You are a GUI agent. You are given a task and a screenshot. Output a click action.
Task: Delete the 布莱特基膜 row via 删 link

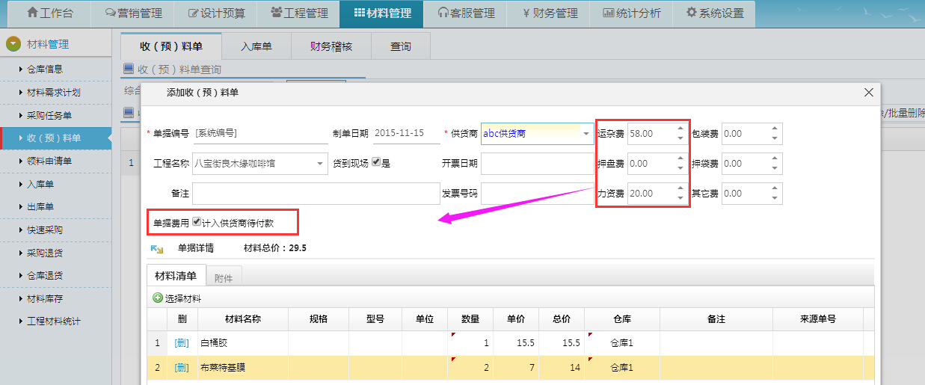coord(182,368)
